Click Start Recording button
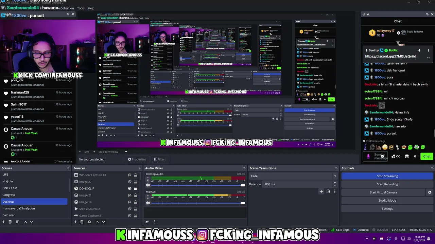This screenshot has height=244, width=435. pos(387,184)
